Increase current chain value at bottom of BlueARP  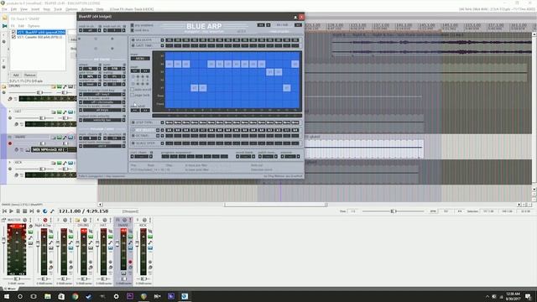click(x=151, y=157)
